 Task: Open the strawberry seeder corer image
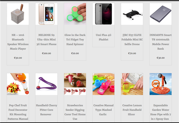point(75,84)
